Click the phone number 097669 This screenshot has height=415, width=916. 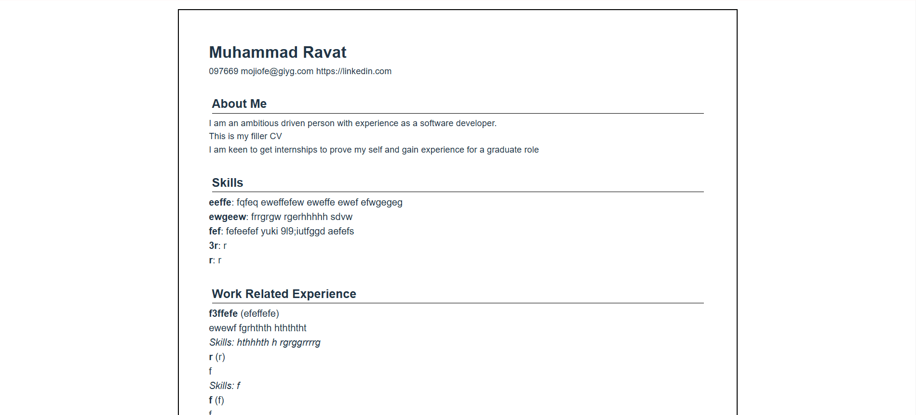pos(223,71)
